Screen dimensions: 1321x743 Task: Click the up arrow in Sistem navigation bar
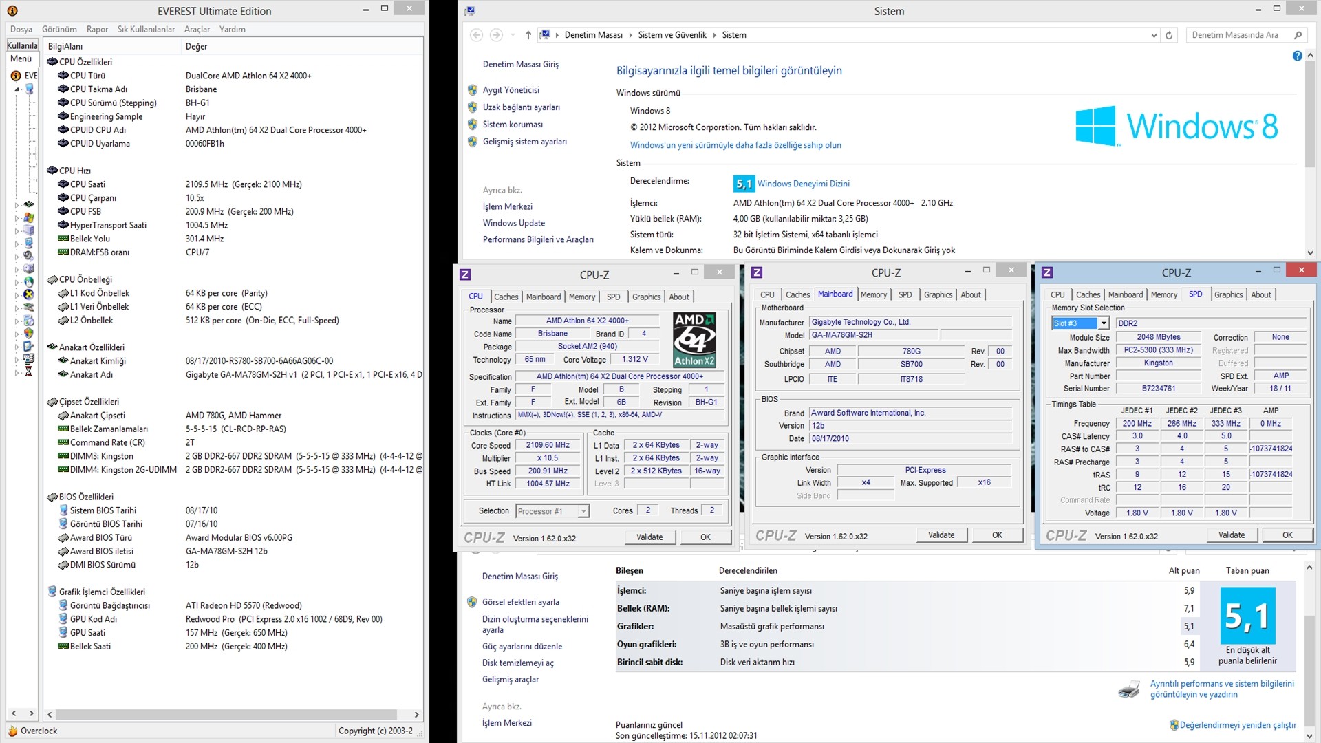click(528, 35)
